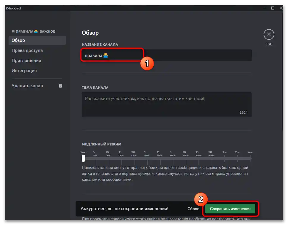Click the 1024 character counter
This screenshot has width=288, height=225.
click(x=243, y=113)
